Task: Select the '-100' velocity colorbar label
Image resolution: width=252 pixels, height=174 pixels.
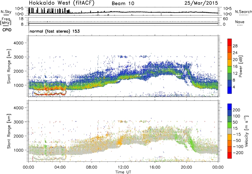Action: pos(238,147)
